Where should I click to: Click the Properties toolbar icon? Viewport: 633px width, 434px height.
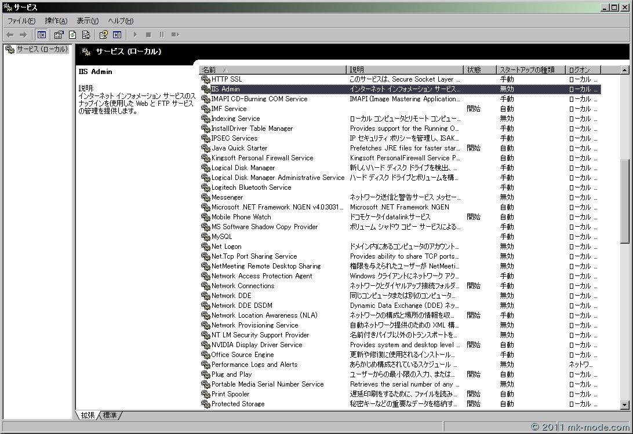point(59,35)
